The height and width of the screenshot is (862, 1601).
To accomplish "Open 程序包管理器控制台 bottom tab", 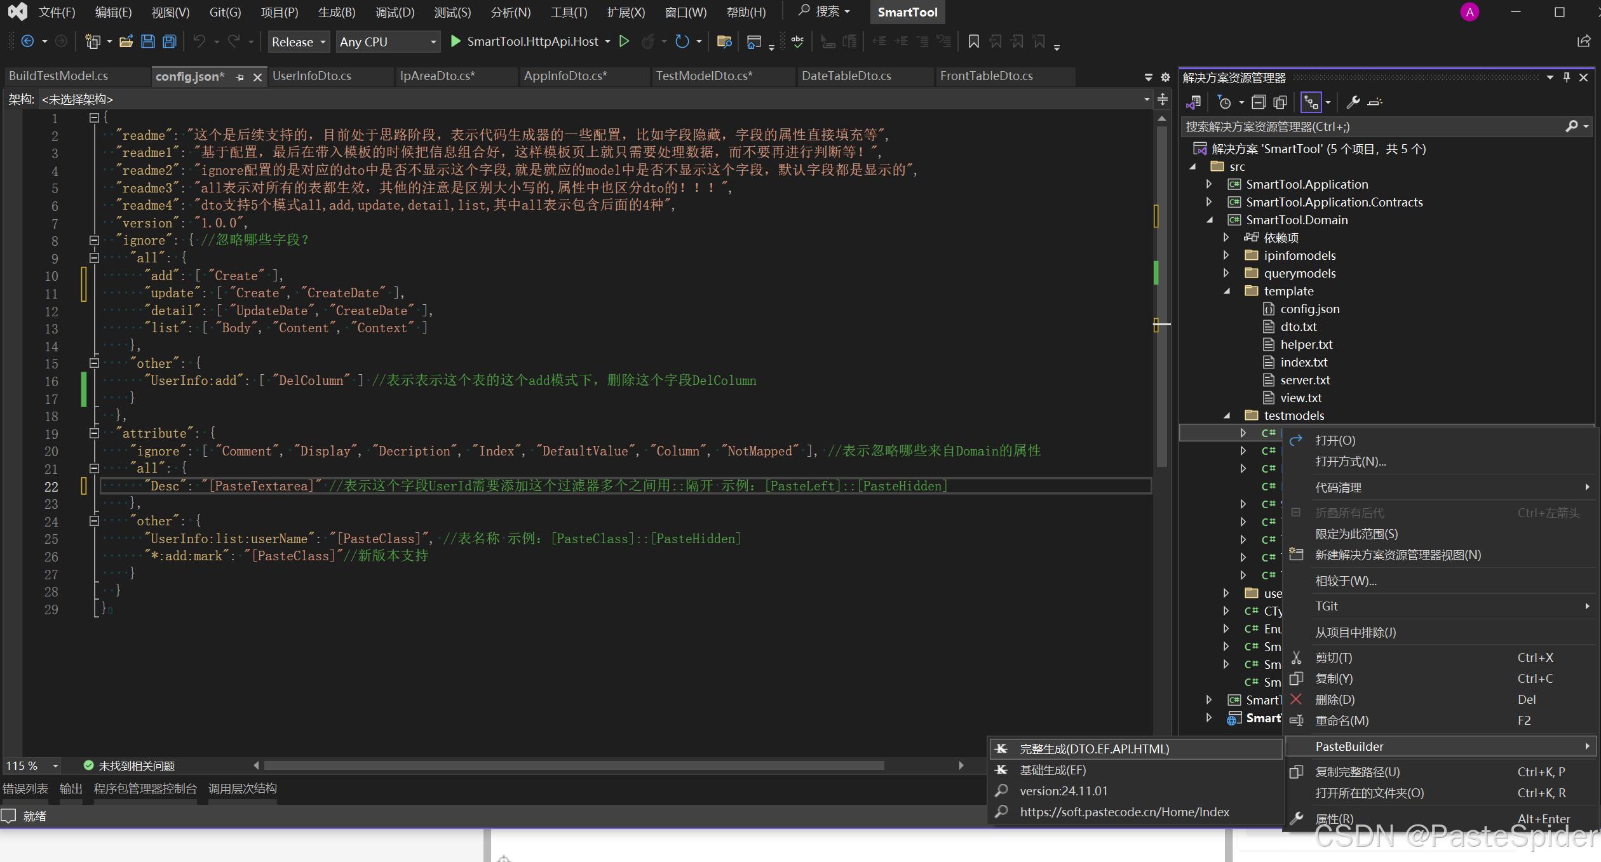I will pyautogui.click(x=145, y=788).
